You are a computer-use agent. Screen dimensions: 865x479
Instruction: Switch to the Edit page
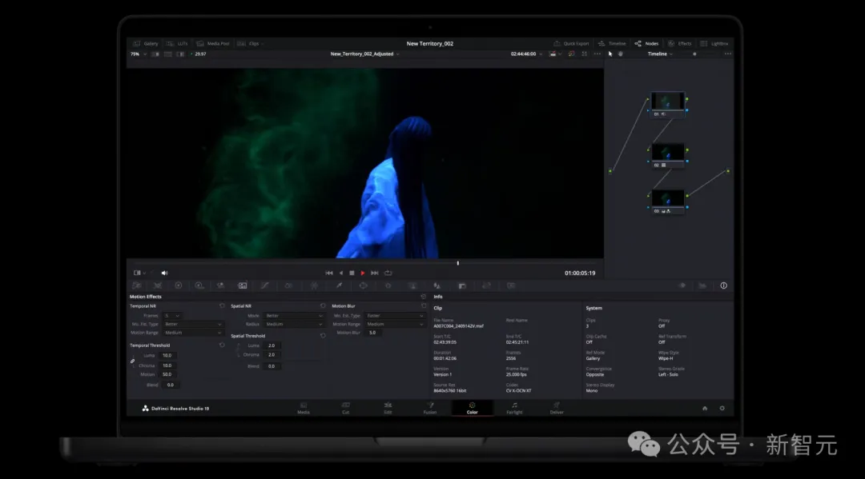coord(388,408)
